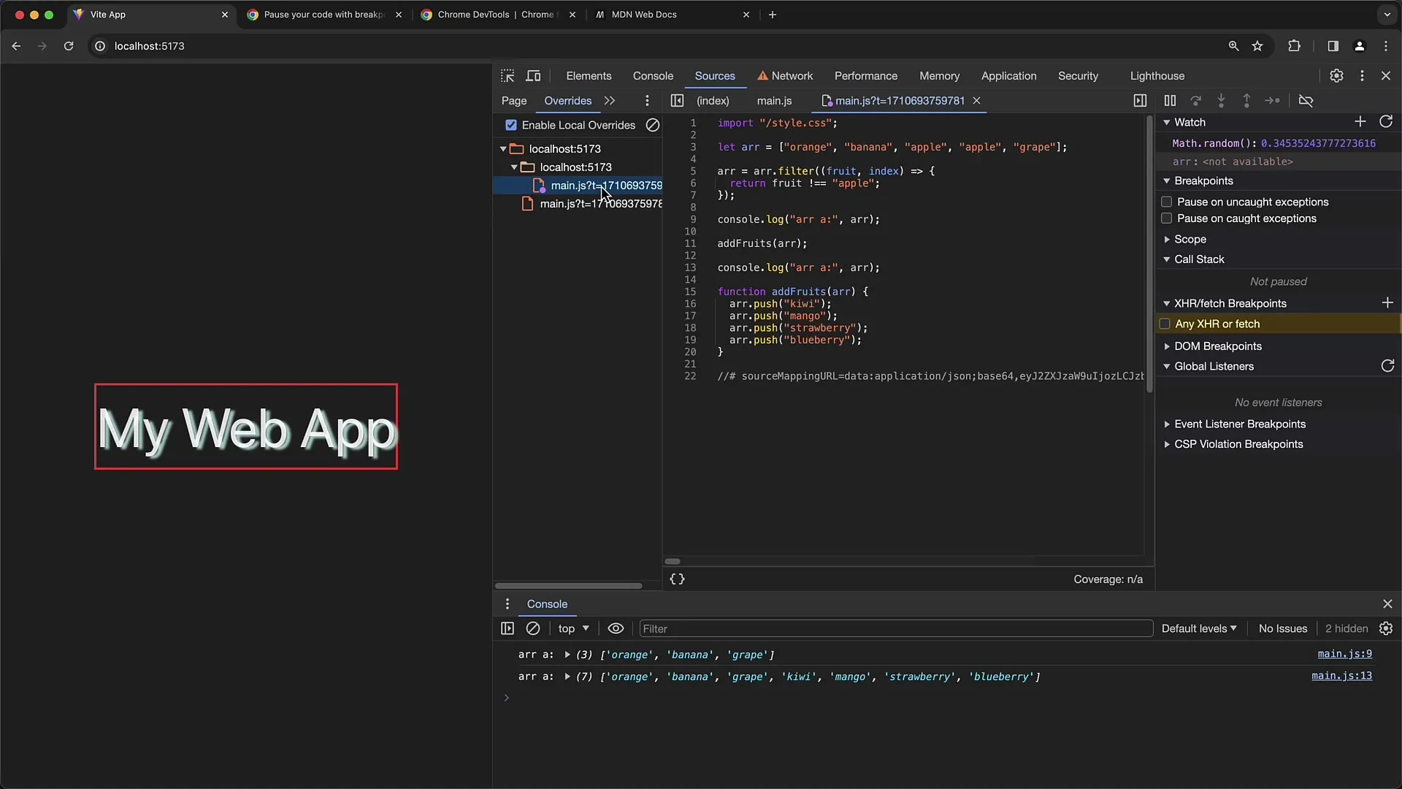The image size is (1402, 789).
Task: Open the main.js:13 source link
Action: [1341, 676]
